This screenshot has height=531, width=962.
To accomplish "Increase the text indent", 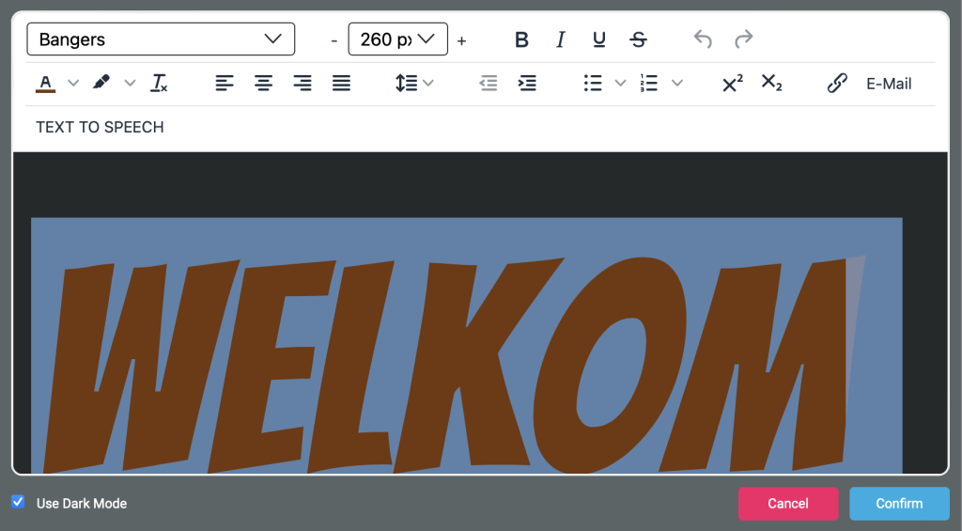I will click(x=527, y=84).
